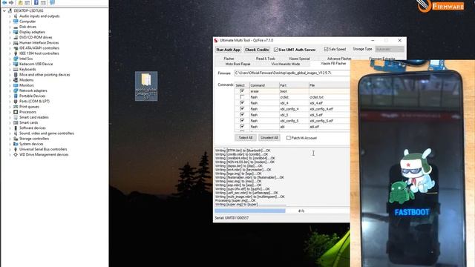
Task: Click the Display adapters category icon
Action: tap(16, 32)
